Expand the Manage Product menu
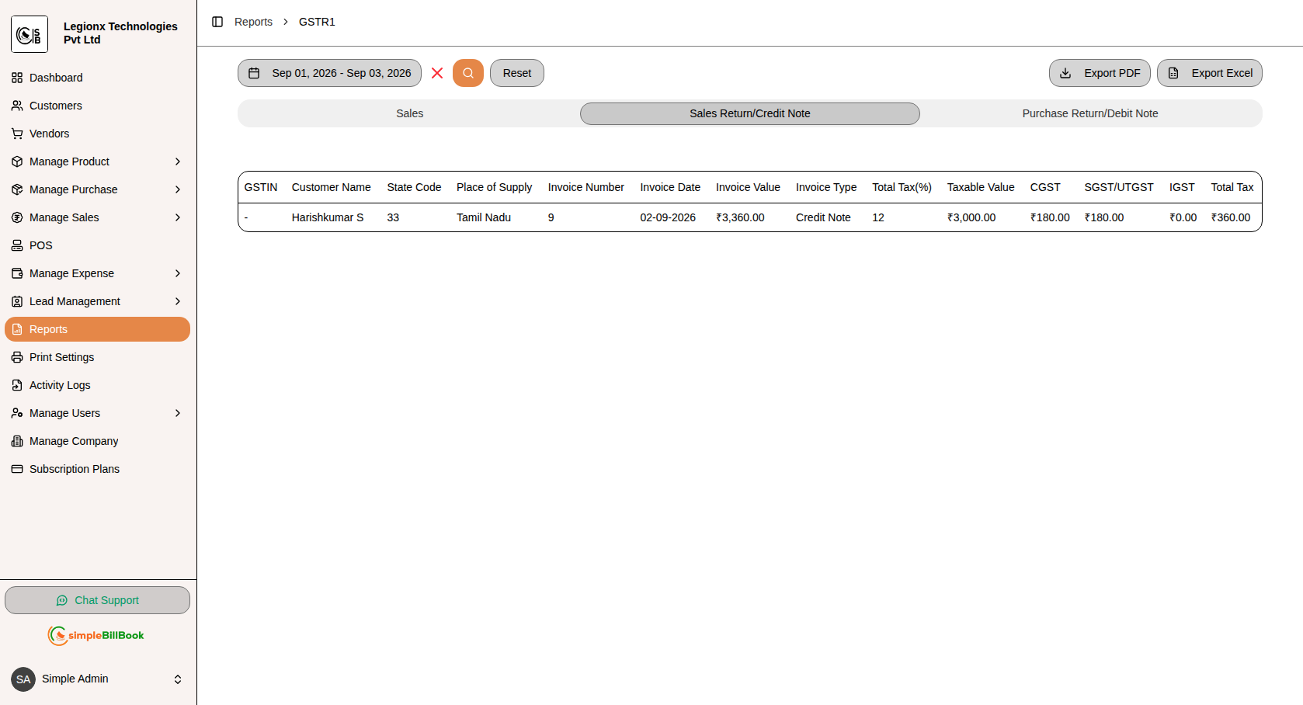The width and height of the screenshot is (1303, 705). click(x=97, y=161)
